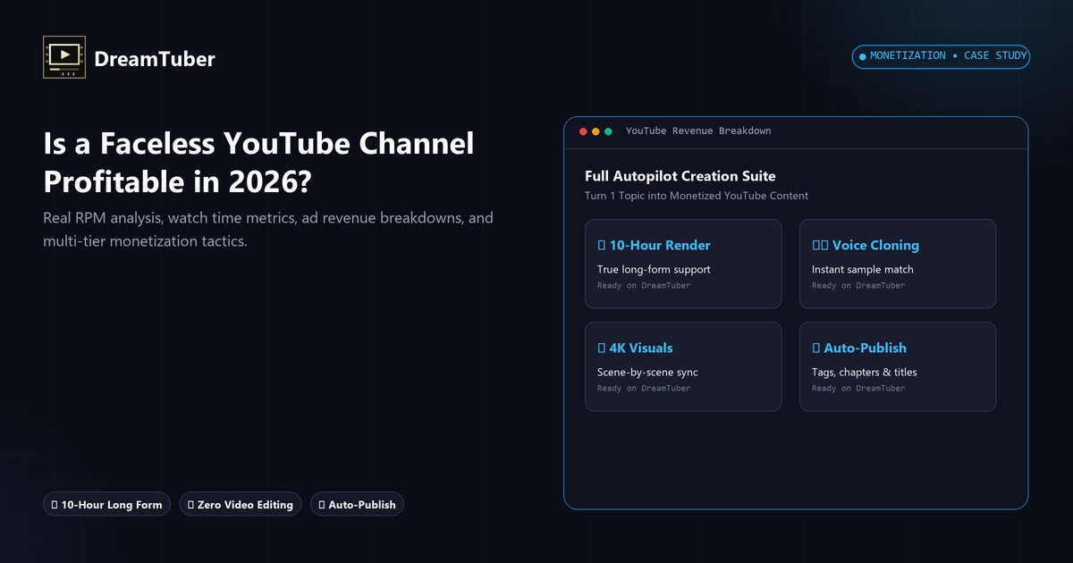This screenshot has height=563, width=1073.
Task: Click the yellow window dot
Action: 596,131
